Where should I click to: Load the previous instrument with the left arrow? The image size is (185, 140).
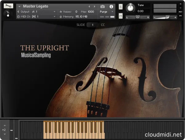89,6
